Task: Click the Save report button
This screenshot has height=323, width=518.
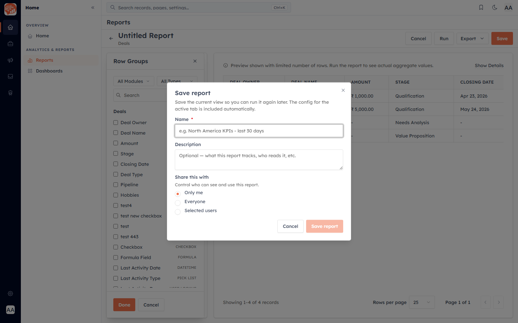Action: click(x=324, y=226)
